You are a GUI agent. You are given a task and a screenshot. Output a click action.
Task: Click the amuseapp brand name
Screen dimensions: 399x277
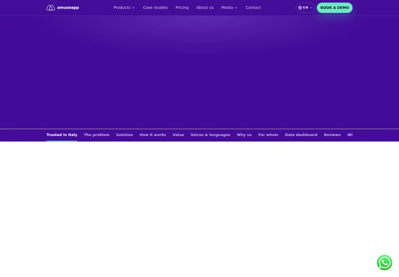point(68,7)
